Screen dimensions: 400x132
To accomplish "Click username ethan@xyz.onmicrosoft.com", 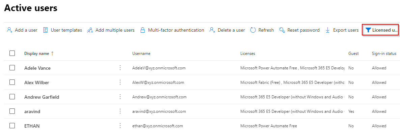I will point(158,126).
